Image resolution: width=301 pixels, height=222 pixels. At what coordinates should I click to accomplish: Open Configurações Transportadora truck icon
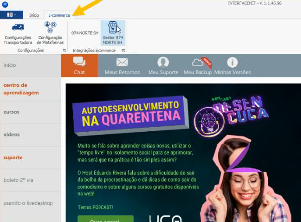click(17, 27)
